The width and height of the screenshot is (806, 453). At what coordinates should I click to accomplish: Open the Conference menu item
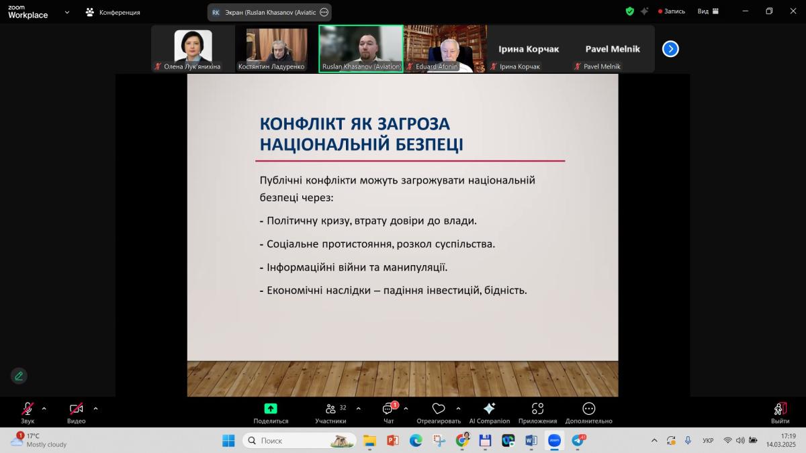pyautogui.click(x=113, y=12)
